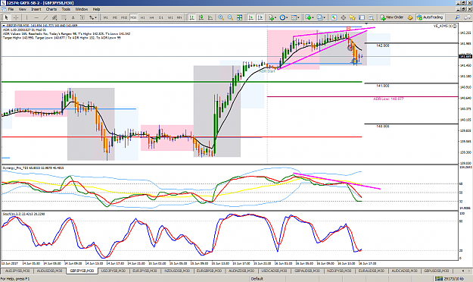Click the Default profile status entry

pyautogui.click(x=257, y=279)
